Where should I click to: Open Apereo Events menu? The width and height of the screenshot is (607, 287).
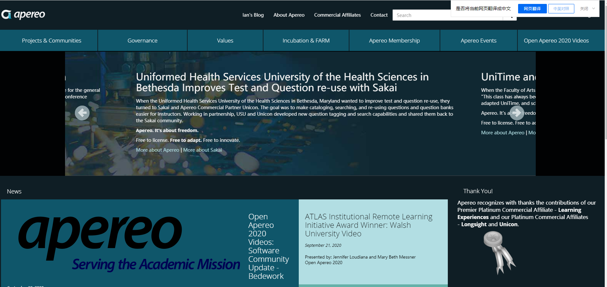coord(479,41)
